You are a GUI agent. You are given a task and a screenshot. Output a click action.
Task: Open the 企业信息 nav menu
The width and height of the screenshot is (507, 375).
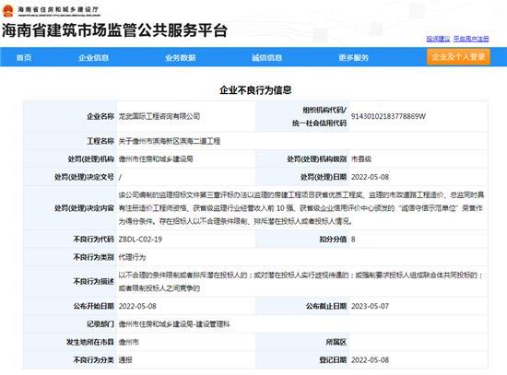click(93, 57)
